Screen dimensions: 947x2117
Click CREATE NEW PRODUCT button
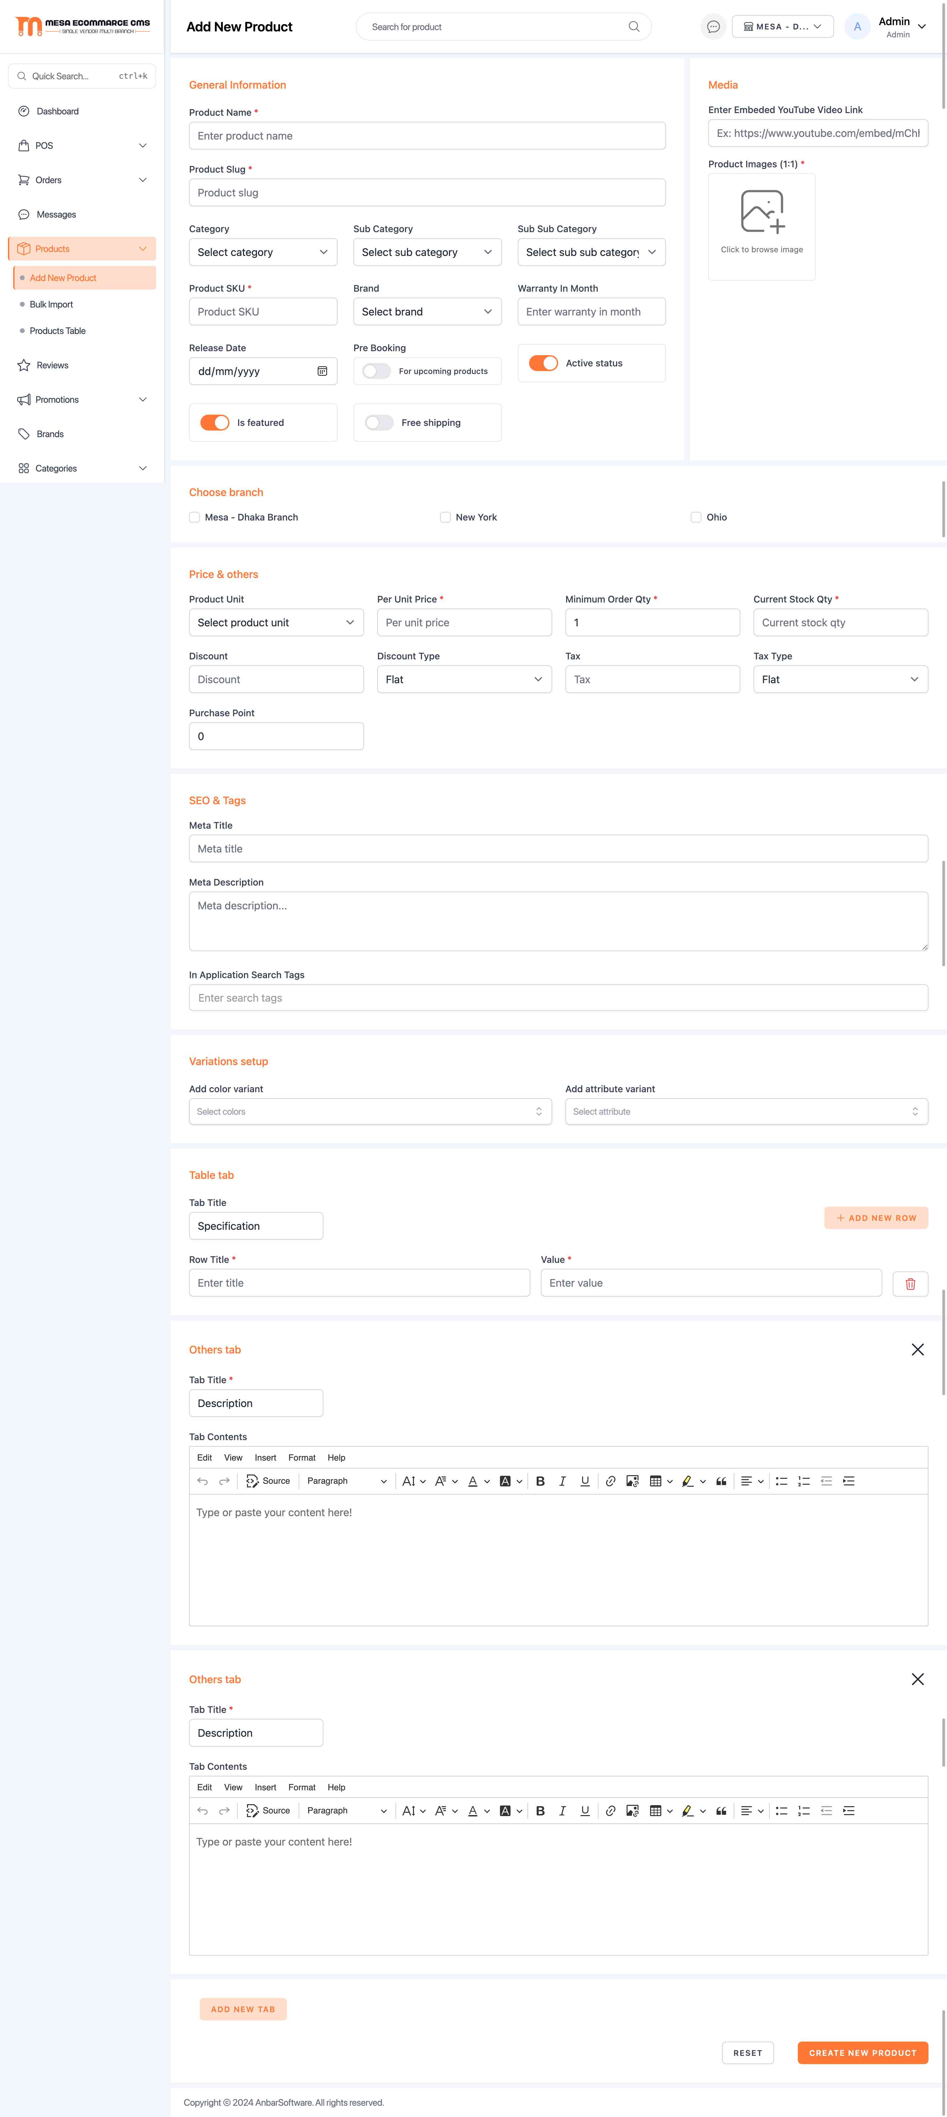[862, 2052]
